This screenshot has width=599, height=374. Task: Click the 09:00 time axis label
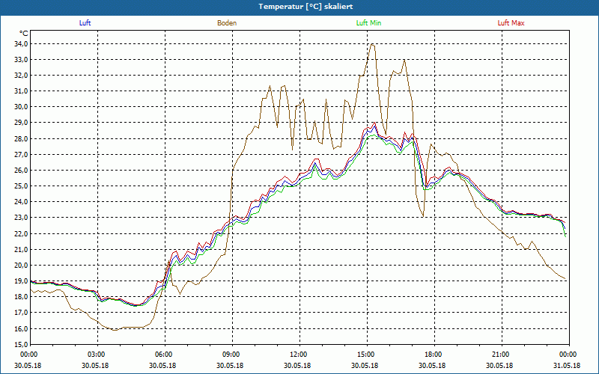coord(231,355)
